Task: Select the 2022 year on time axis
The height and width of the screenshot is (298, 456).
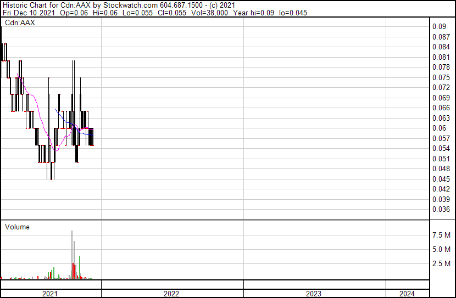Action: [x=171, y=294]
